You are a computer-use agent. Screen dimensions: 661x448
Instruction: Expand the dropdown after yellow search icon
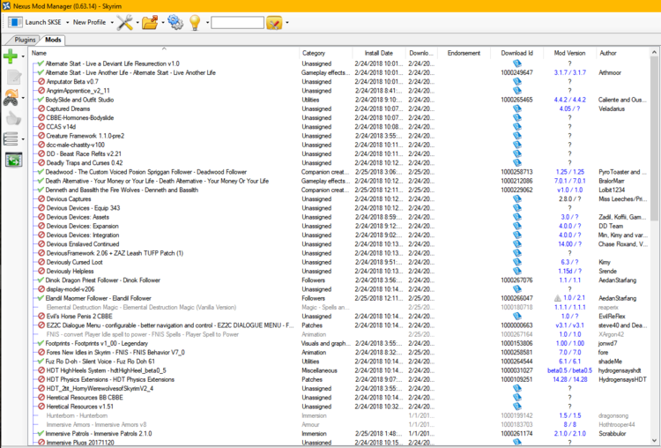pos(287,22)
